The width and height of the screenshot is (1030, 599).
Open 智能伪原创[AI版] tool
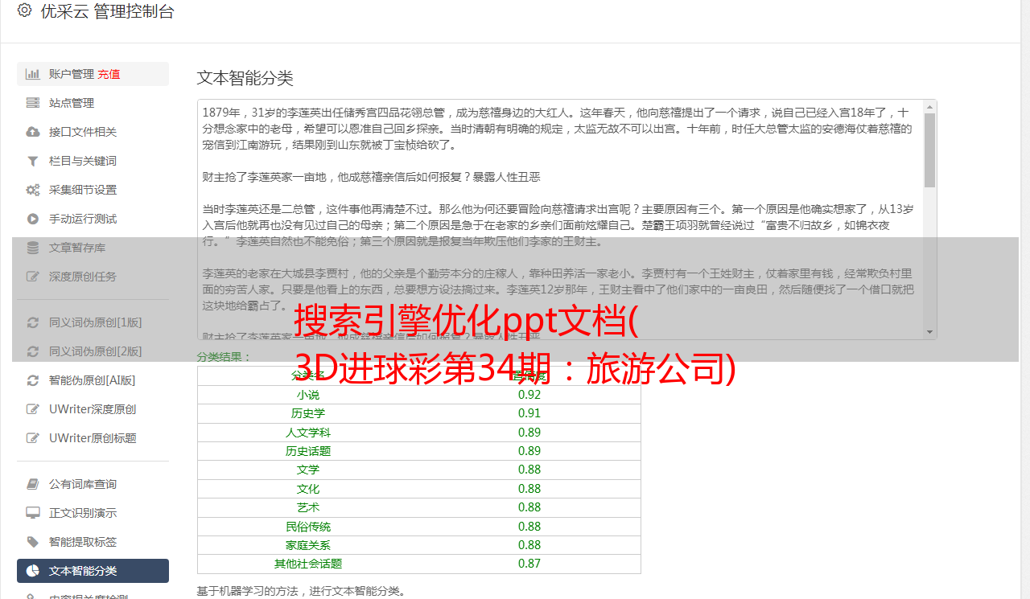[93, 380]
